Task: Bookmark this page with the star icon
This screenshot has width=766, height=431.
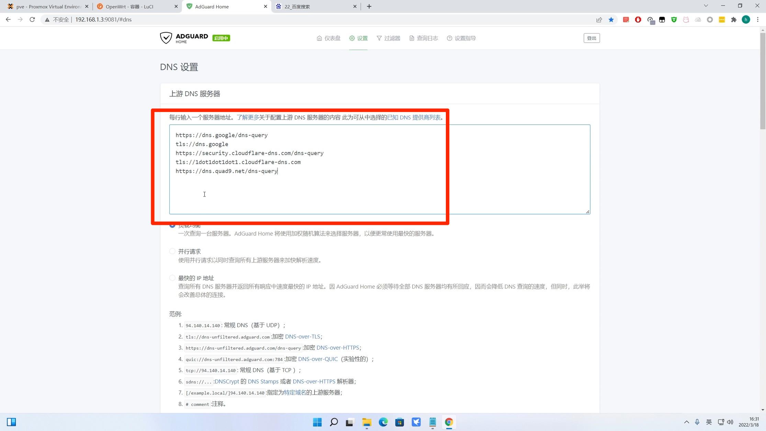Action: coord(611,20)
